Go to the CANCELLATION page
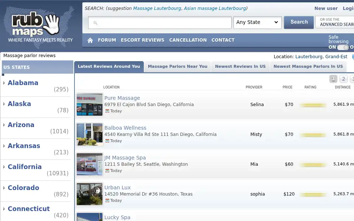The width and height of the screenshot is (354, 221). click(188, 40)
